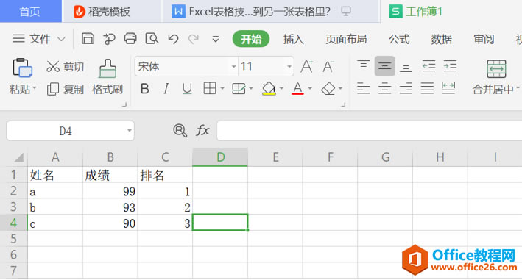Viewport: 522px width, 280px height.
Task: Click the Save icon in quick toolbar
Action: (88, 39)
